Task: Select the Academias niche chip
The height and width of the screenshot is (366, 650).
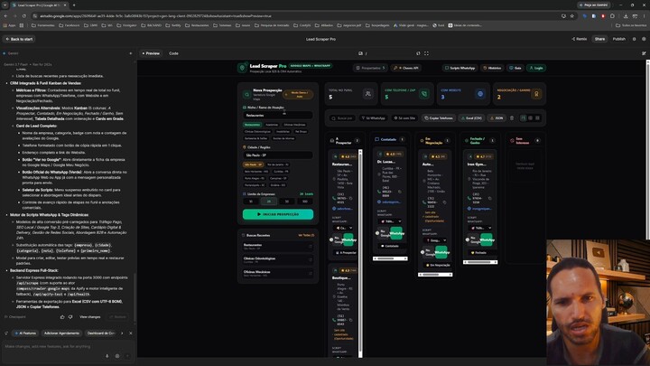Action: (272, 125)
